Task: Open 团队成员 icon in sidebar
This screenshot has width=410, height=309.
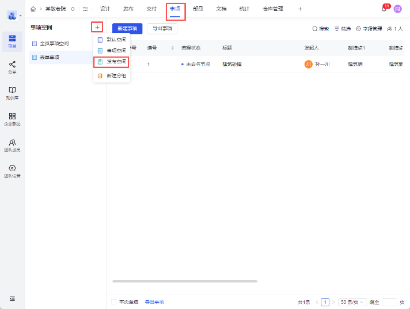Action: click(12, 145)
